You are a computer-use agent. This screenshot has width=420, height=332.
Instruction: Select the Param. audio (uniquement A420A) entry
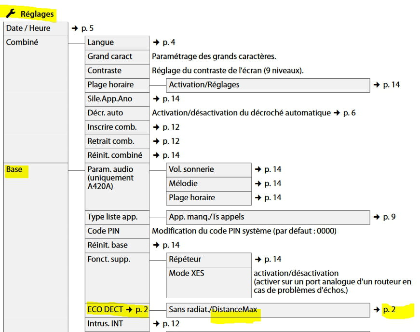117,186
